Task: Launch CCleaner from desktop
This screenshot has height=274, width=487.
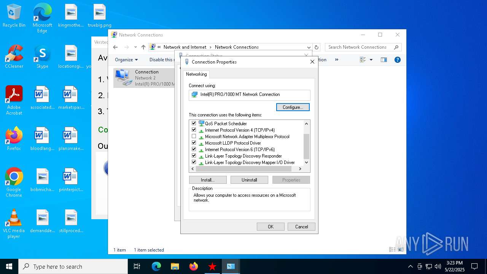Action: pyautogui.click(x=14, y=57)
